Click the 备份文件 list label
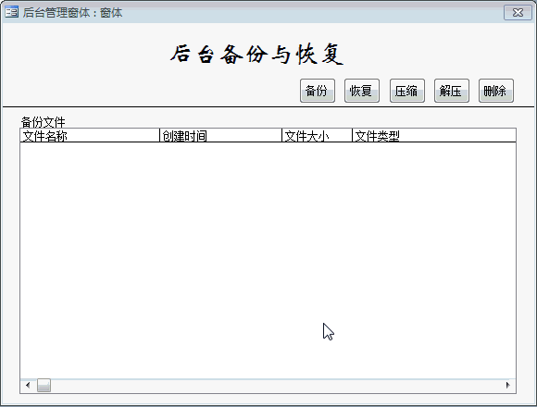 [x=43, y=122]
